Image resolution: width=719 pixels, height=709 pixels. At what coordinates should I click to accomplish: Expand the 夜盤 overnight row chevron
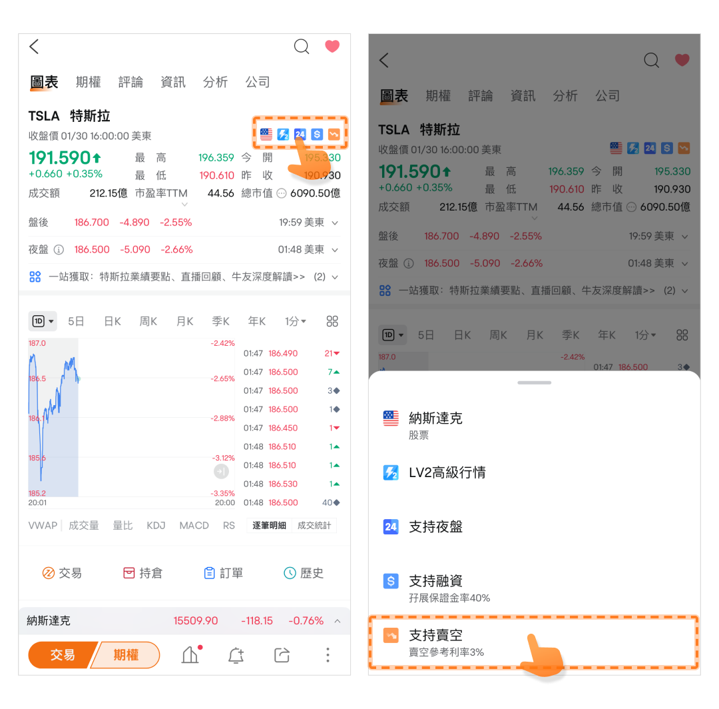pos(335,250)
